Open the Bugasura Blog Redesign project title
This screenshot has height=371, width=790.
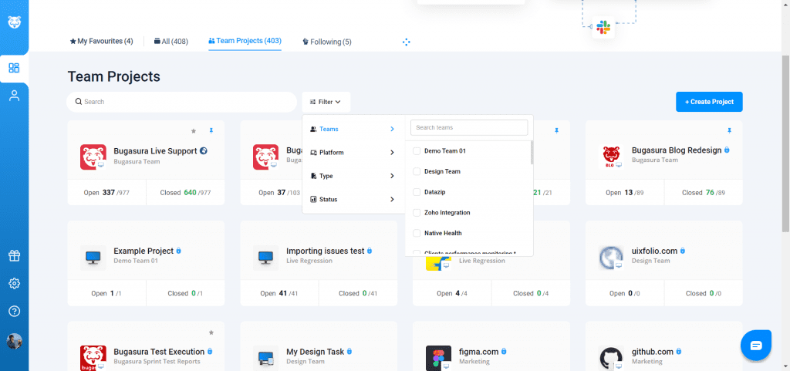(677, 150)
